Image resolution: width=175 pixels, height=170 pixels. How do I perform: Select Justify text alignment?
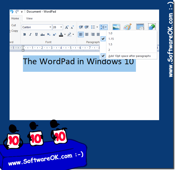98,35
